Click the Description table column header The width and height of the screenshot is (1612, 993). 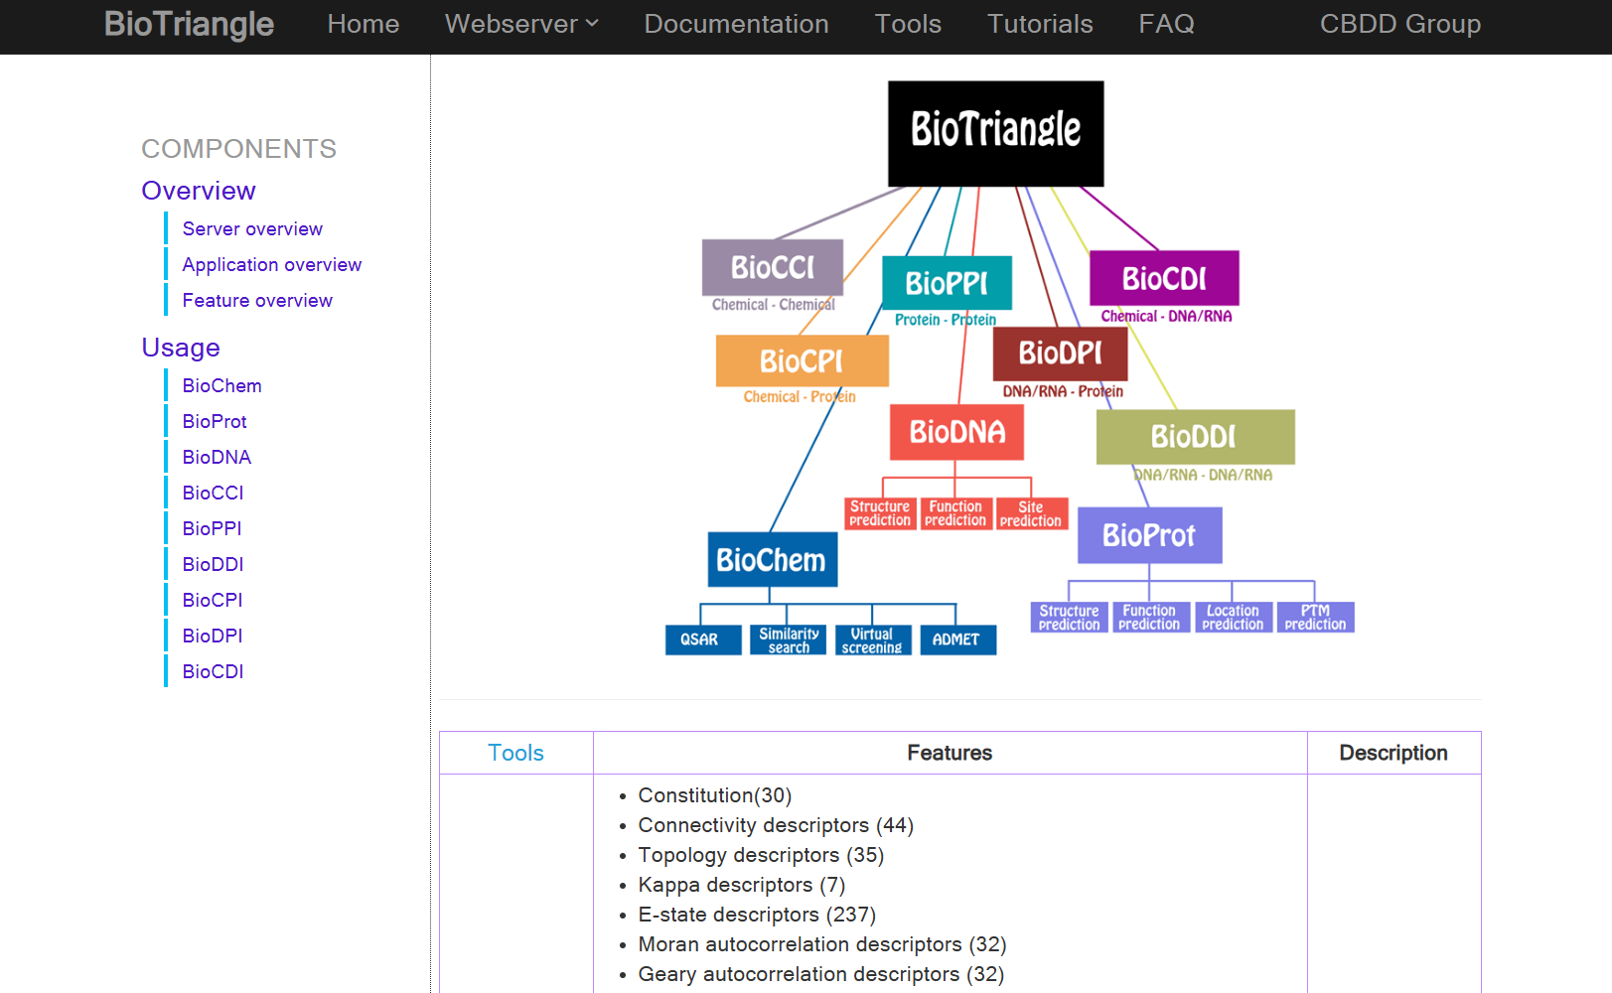click(1393, 753)
